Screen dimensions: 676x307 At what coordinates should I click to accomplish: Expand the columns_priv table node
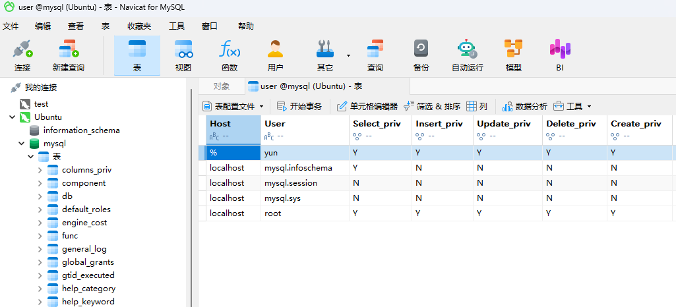(40, 170)
